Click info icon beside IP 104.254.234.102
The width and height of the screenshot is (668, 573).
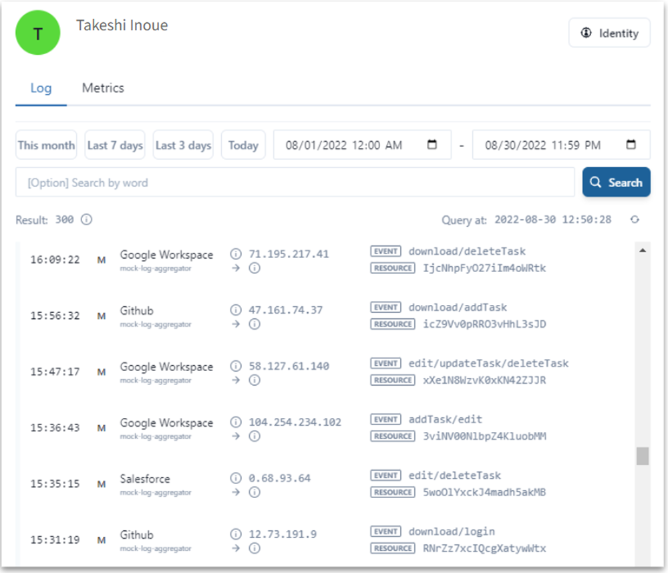[235, 423]
